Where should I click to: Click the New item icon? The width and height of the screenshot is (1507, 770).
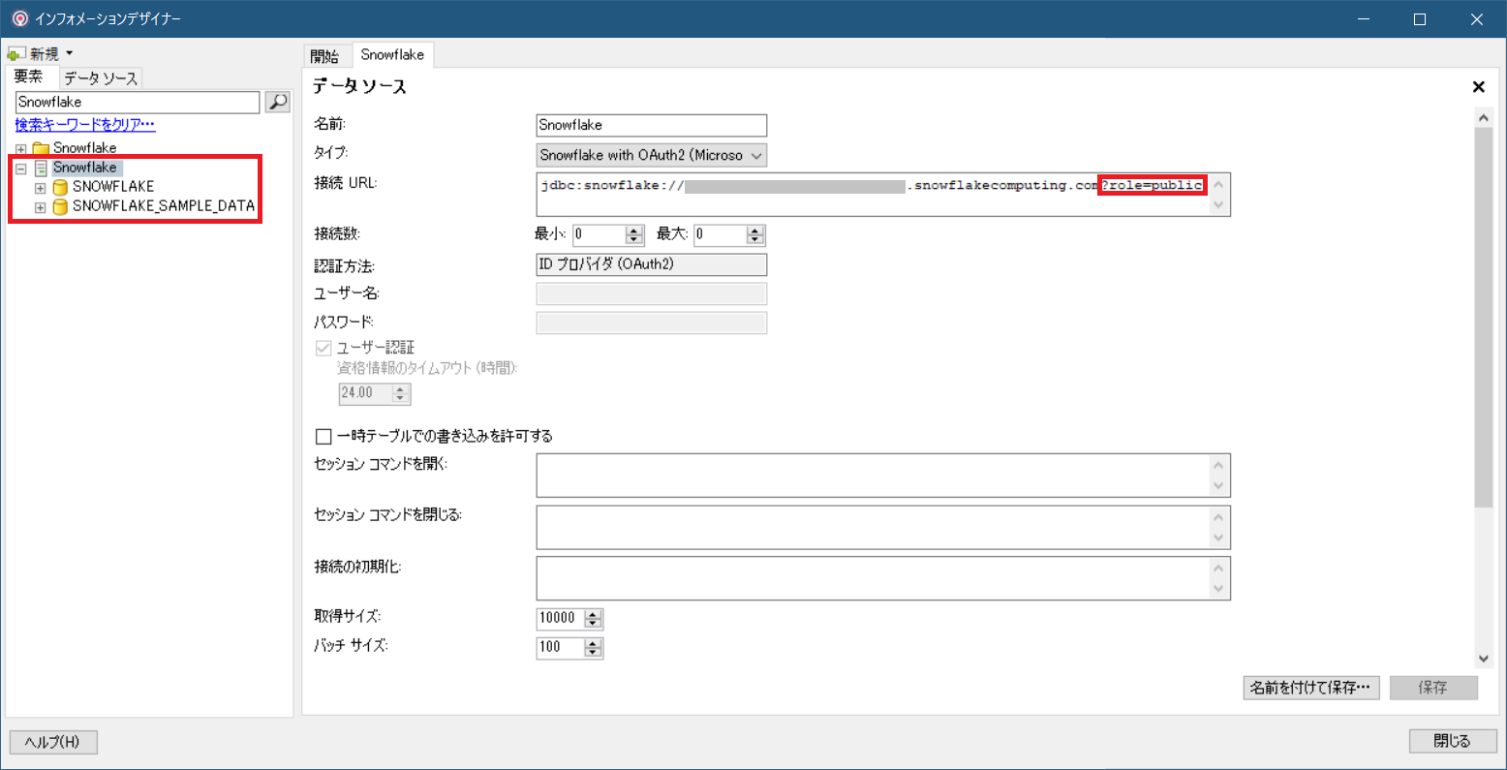coord(17,54)
